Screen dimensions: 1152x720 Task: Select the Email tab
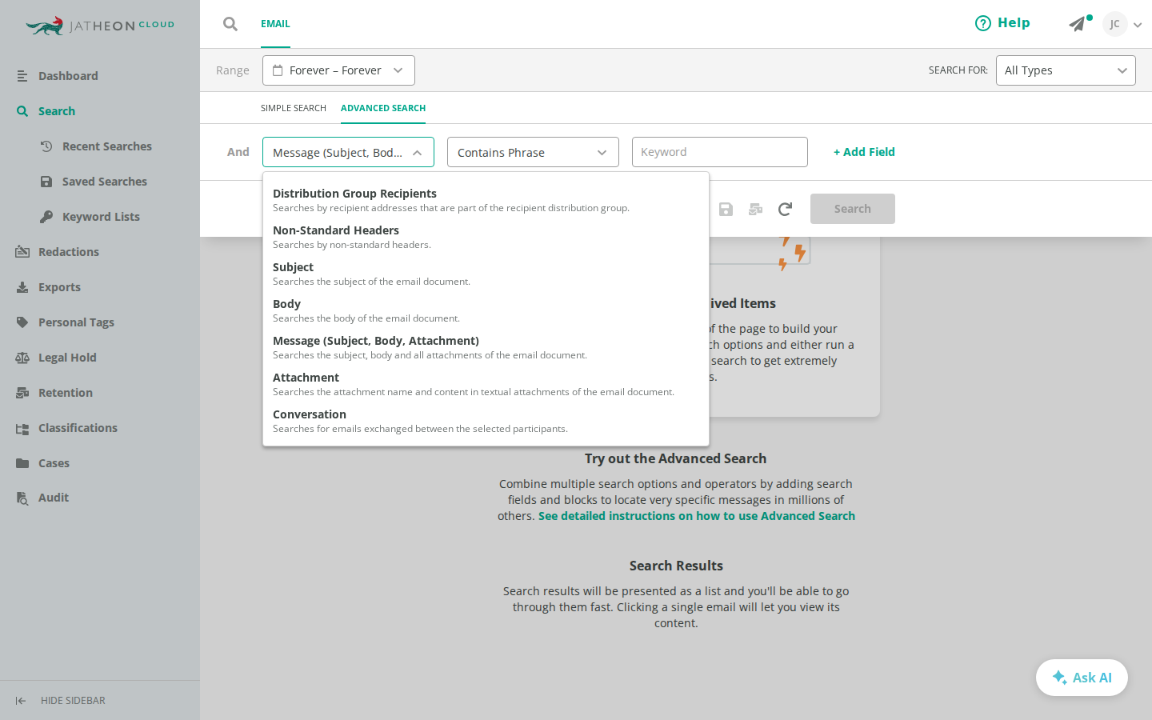(x=275, y=24)
